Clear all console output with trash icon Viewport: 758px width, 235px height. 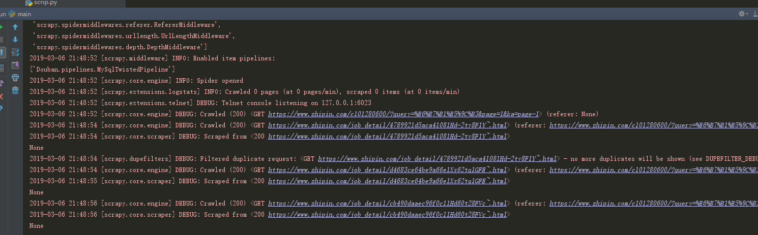click(x=15, y=90)
